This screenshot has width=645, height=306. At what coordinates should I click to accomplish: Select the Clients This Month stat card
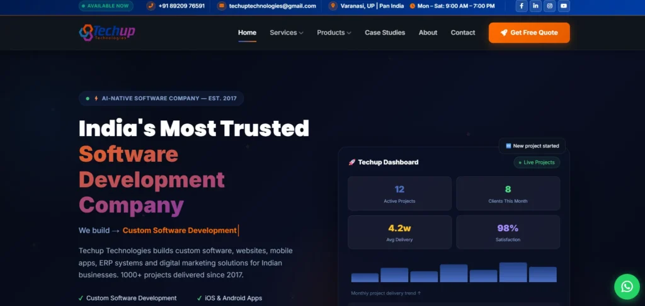[x=508, y=194]
